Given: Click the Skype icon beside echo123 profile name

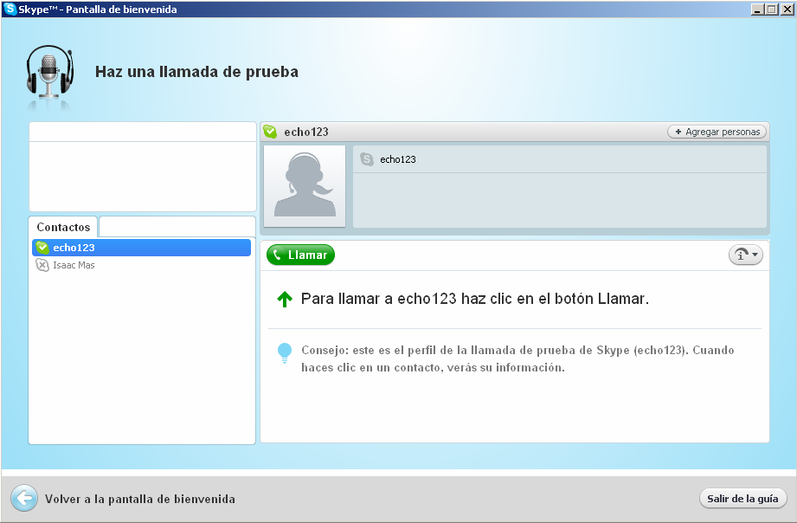Looking at the screenshot, I should coord(366,159).
